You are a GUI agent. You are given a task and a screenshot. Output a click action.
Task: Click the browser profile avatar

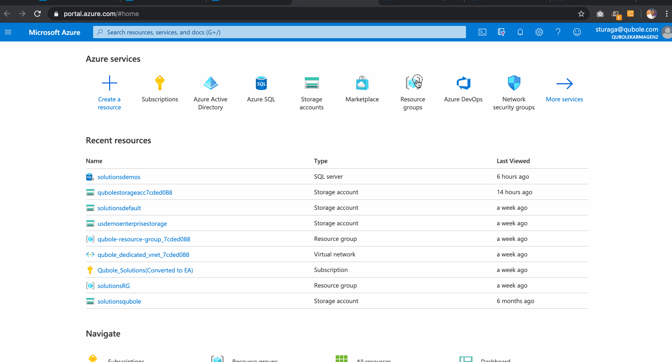pyautogui.click(x=651, y=14)
